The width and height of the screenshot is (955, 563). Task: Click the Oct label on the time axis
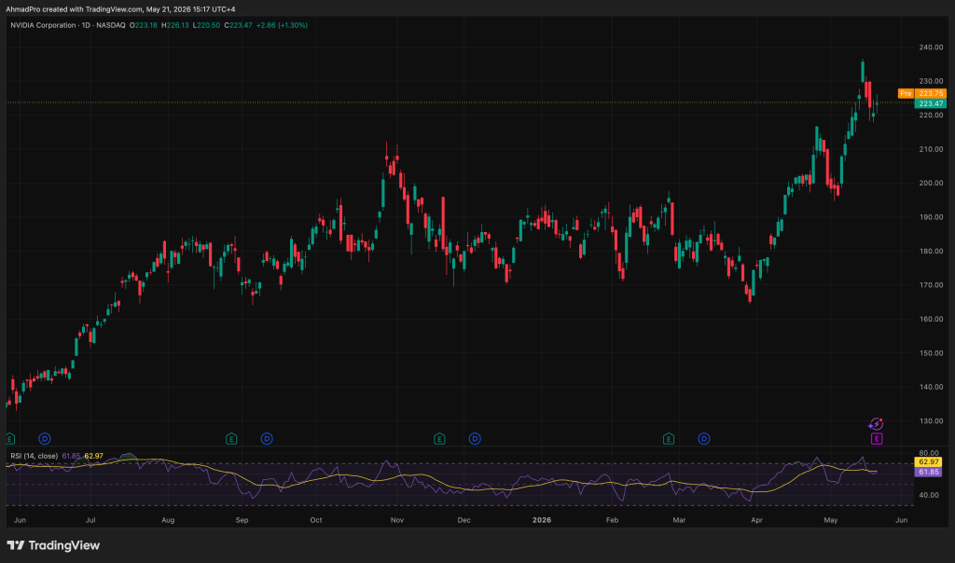tap(315, 520)
